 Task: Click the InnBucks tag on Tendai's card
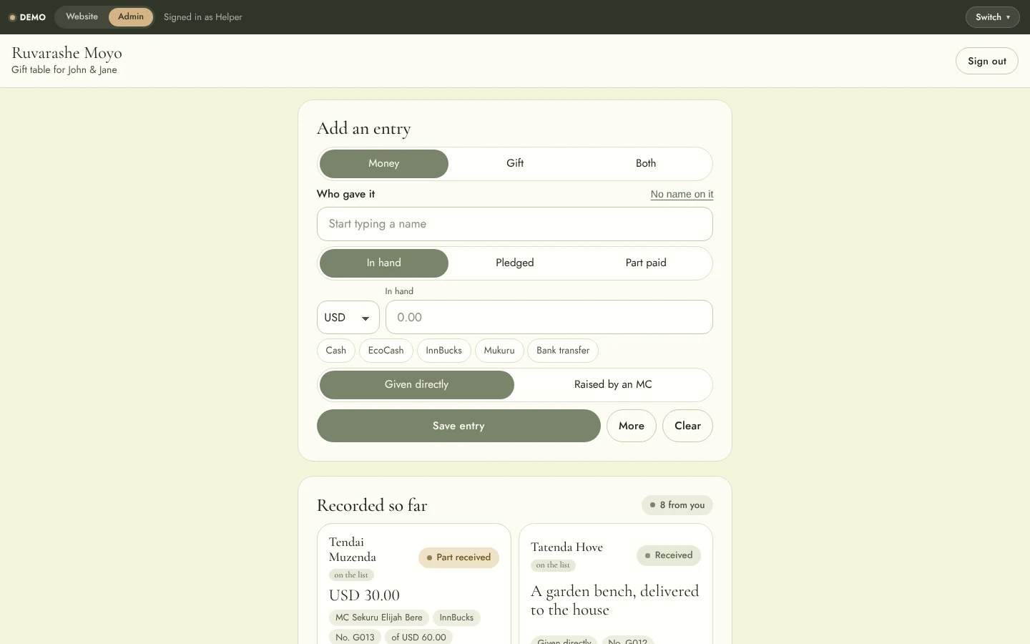[x=456, y=618]
